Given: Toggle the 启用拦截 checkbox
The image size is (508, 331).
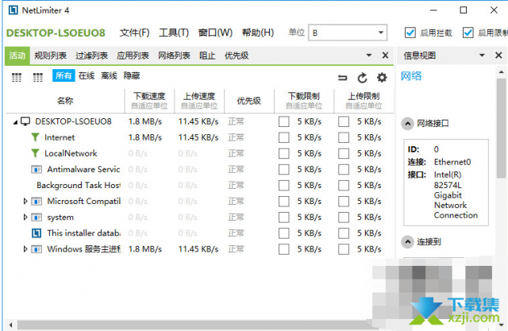Looking at the screenshot, I should (x=410, y=33).
